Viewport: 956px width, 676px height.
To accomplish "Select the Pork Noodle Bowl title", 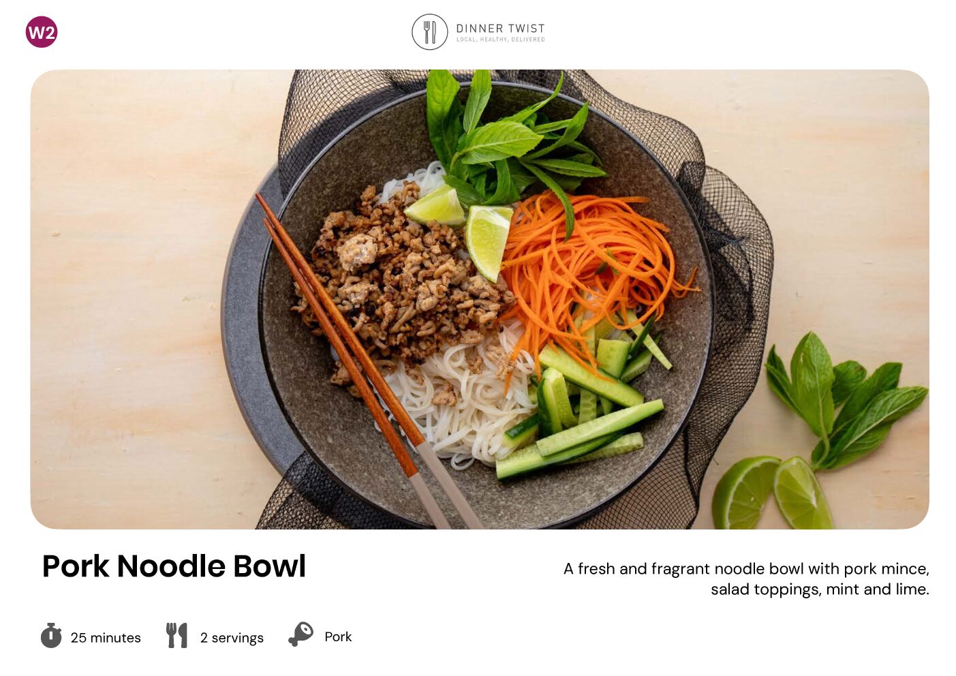I will [174, 566].
